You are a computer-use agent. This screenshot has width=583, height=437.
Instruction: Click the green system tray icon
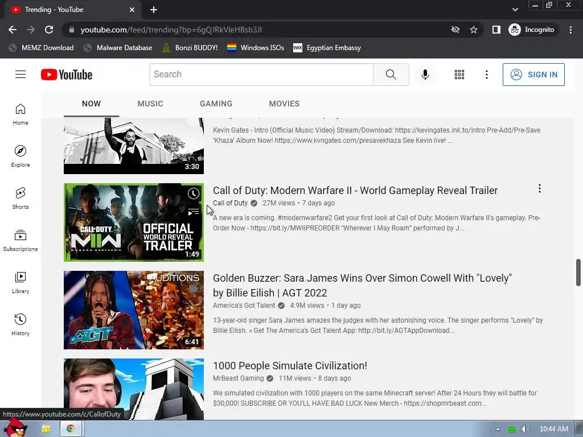[512, 429]
